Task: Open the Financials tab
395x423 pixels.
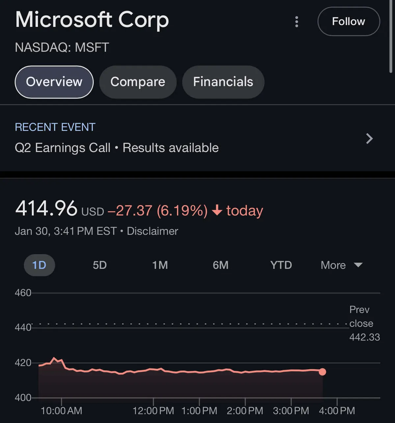Action: [223, 82]
